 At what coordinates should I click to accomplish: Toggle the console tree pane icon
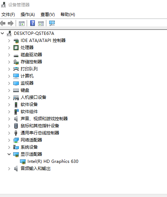pos(22,23)
